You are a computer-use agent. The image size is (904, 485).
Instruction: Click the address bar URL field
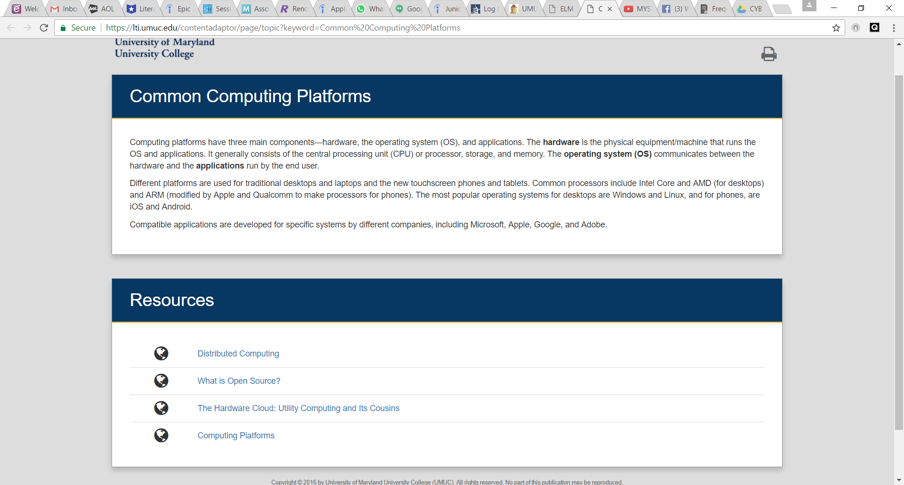tap(424, 28)
